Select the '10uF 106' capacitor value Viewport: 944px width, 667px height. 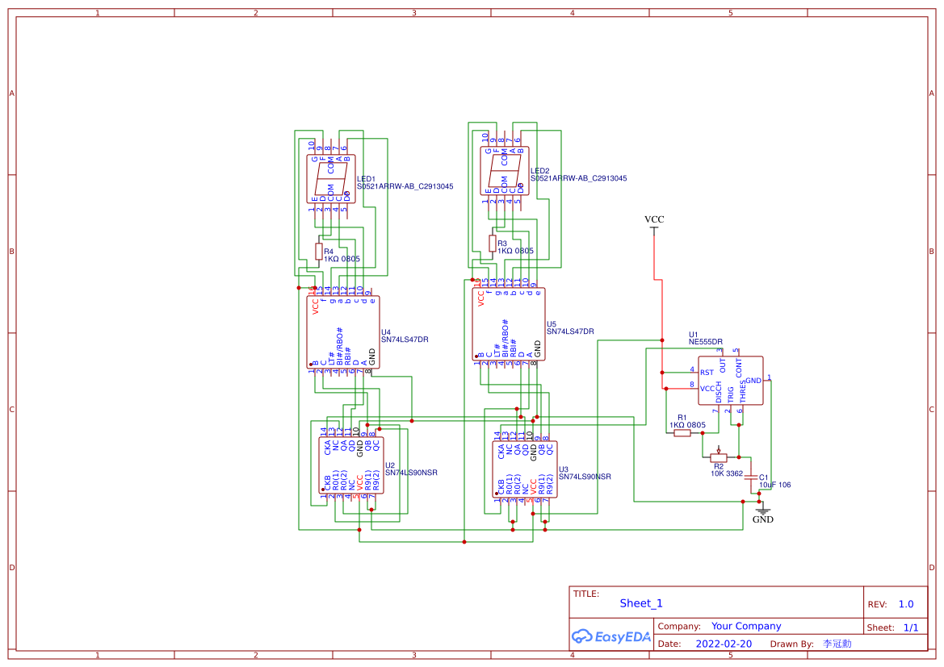[x=775, y=485]
